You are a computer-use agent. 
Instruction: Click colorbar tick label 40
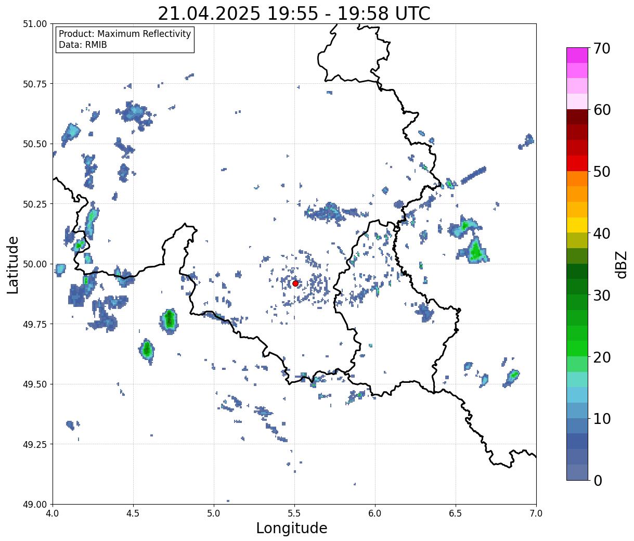[x=602, y=234]
